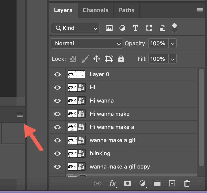
Task: Filter for adjustment layers icon
Action: tap(122, 28)
